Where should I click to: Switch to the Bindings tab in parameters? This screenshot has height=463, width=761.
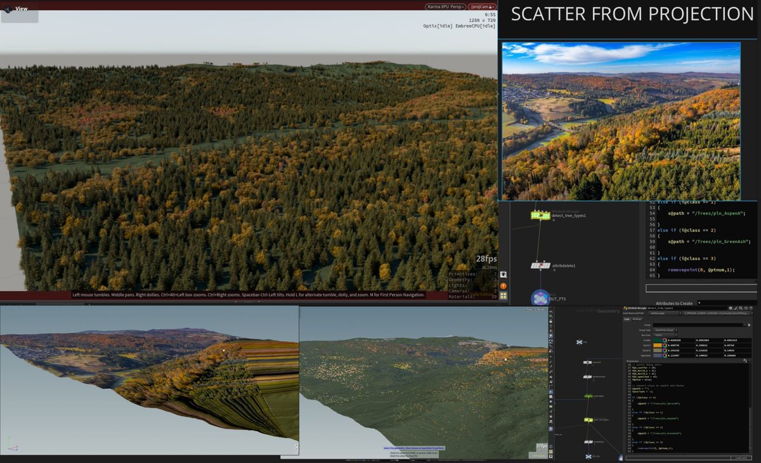pos(637,319)
